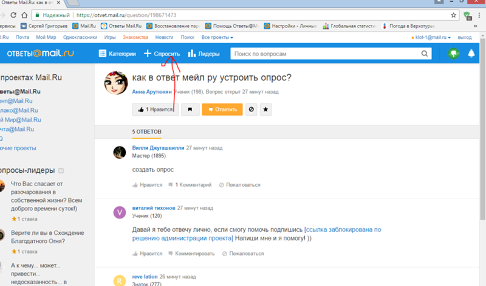Image resolution: width=486 pixels, height=286 pixels.
Task: Open Категории in the blue header
Action: (x=117, y=54)
